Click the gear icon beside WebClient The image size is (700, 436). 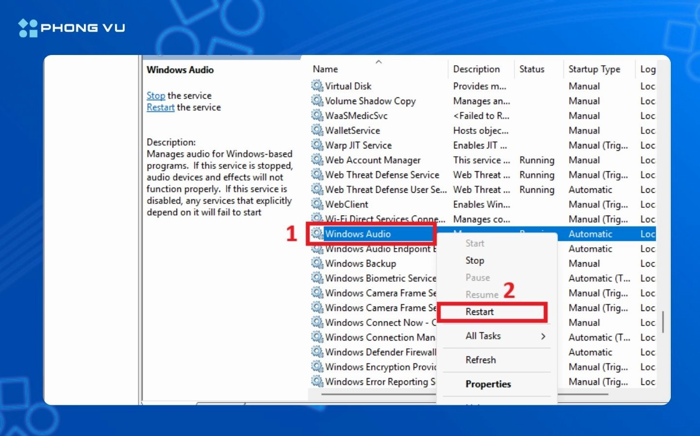tap(317, 204)
